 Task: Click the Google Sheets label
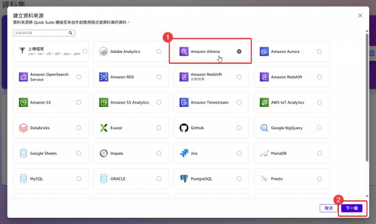point(43,153)
